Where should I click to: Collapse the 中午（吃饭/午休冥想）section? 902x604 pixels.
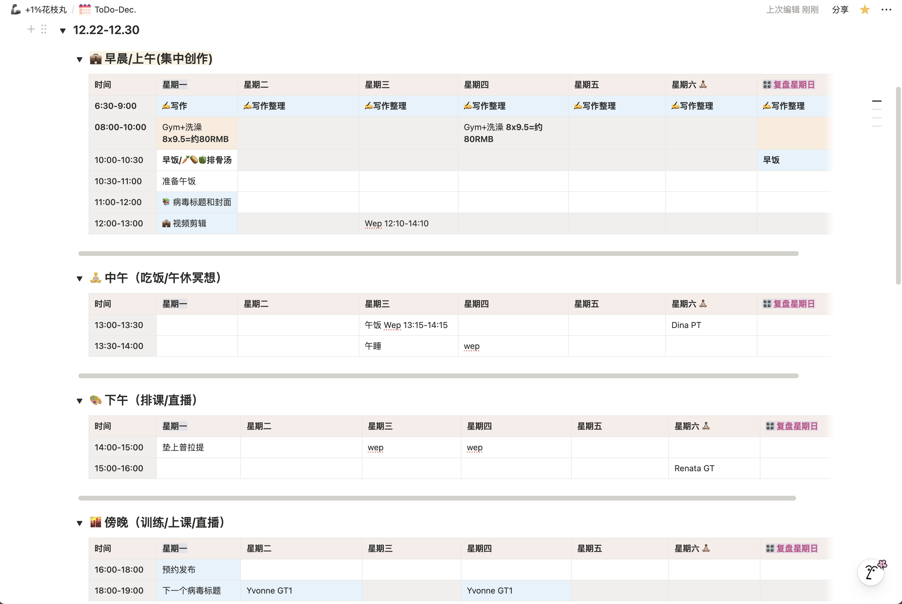[x=79, y=278]
